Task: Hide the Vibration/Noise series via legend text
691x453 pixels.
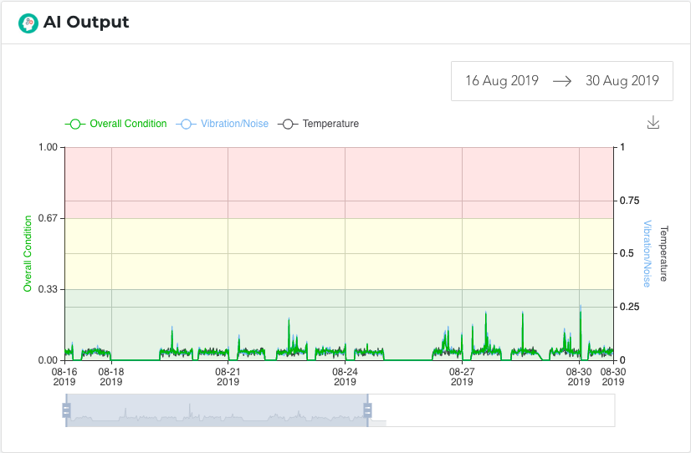Action: tap(234, 124)
